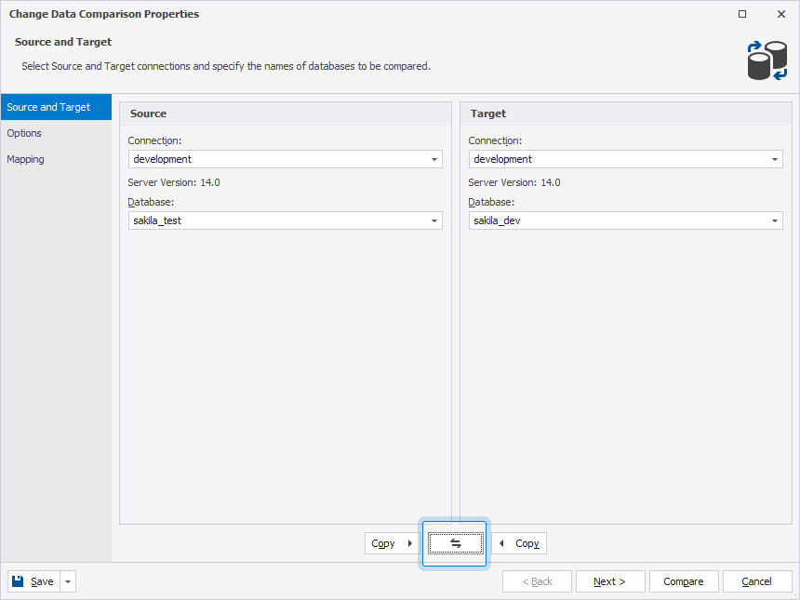
Task: Start the comparison with Compare button
Action: 684,580
